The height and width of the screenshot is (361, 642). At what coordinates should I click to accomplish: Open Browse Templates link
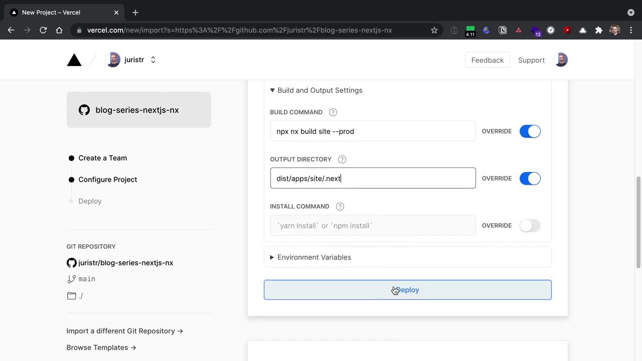pyautogui.click(x=101, y=347)
